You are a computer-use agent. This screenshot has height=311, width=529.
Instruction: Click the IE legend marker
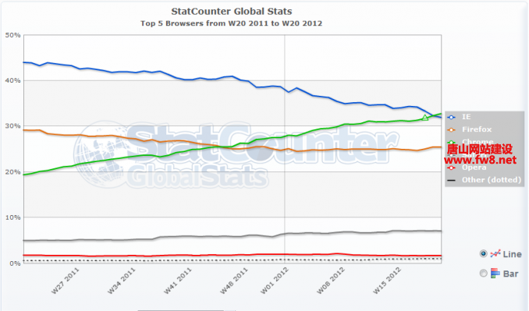452,117
